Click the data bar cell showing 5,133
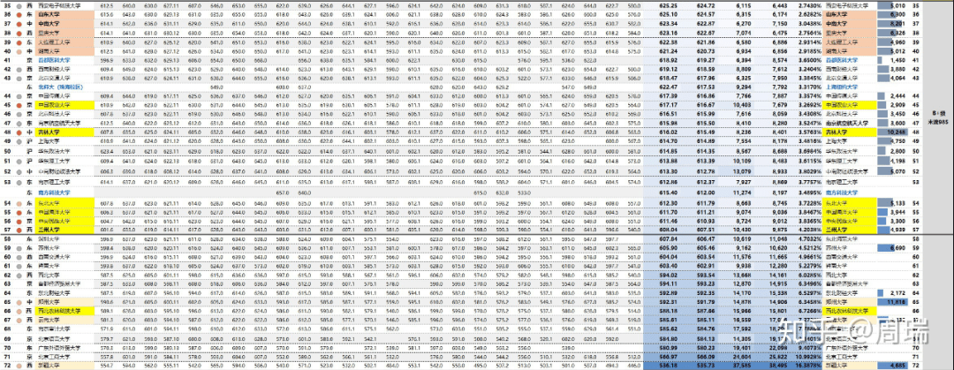The image size is (954, 370). coord(893,202)
